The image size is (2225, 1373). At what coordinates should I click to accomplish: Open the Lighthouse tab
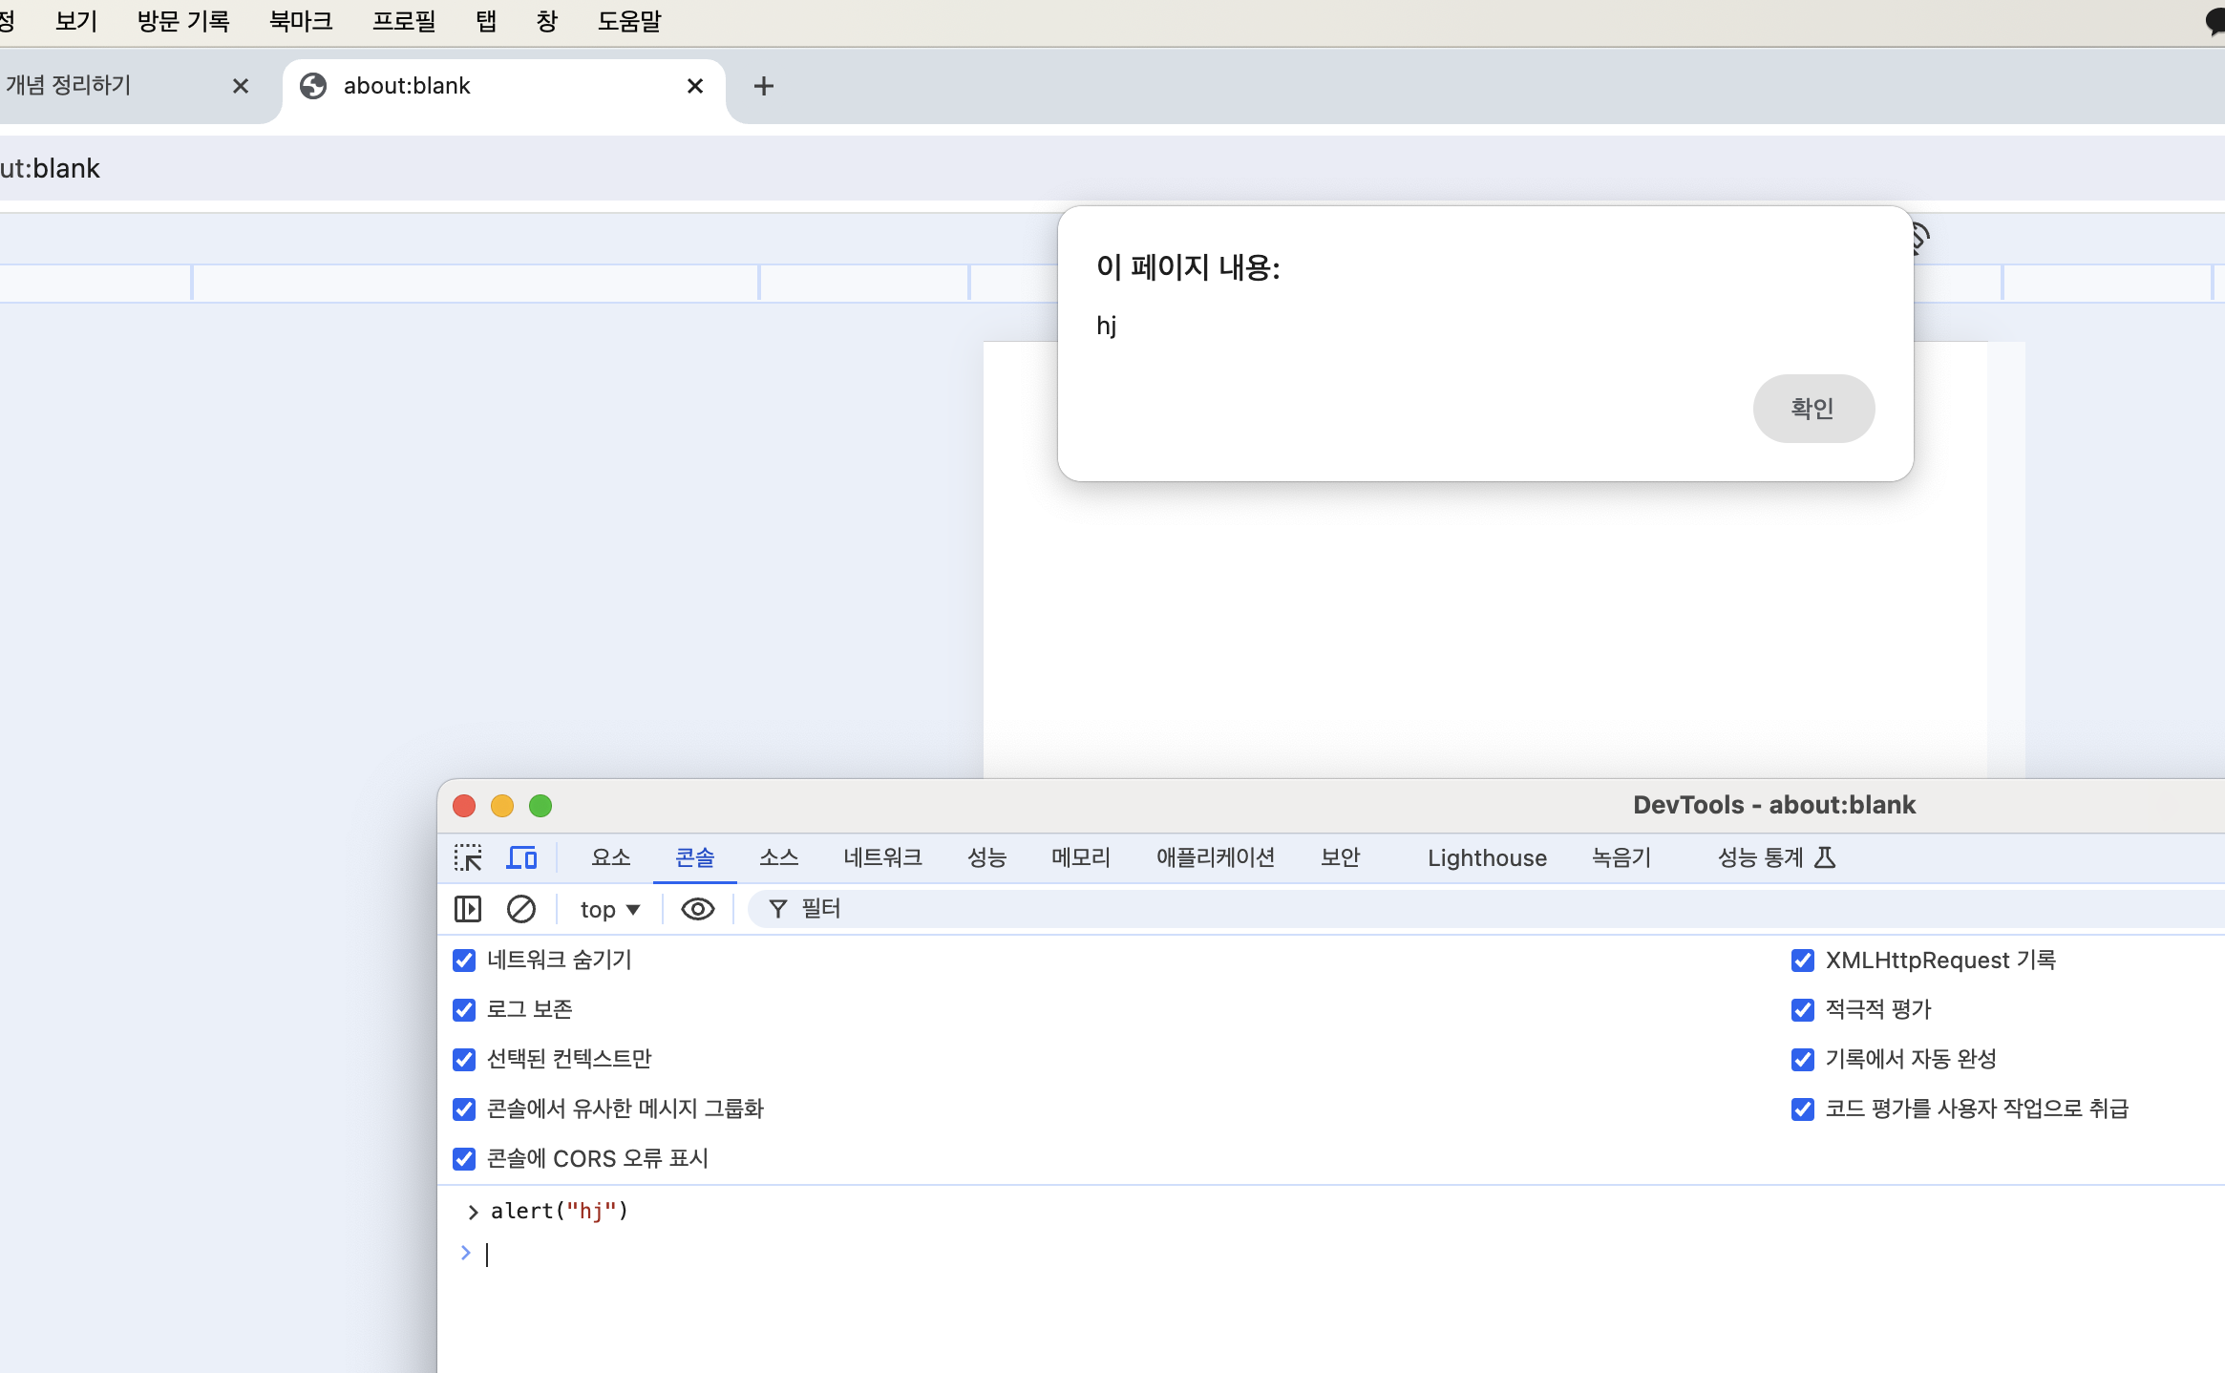[1488, 857]
